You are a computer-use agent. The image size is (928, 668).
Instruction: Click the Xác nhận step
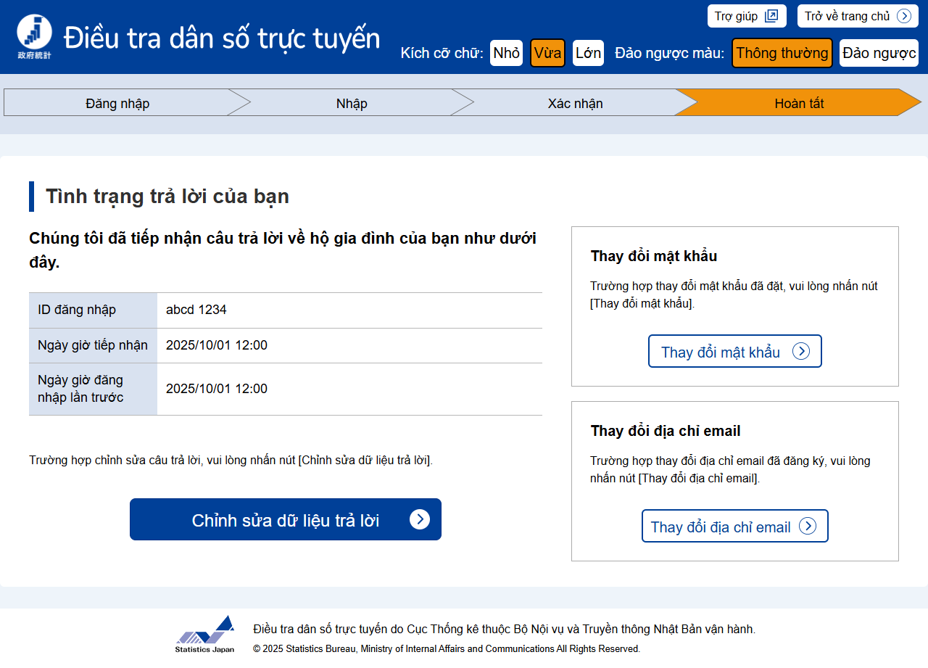[575, 103]
